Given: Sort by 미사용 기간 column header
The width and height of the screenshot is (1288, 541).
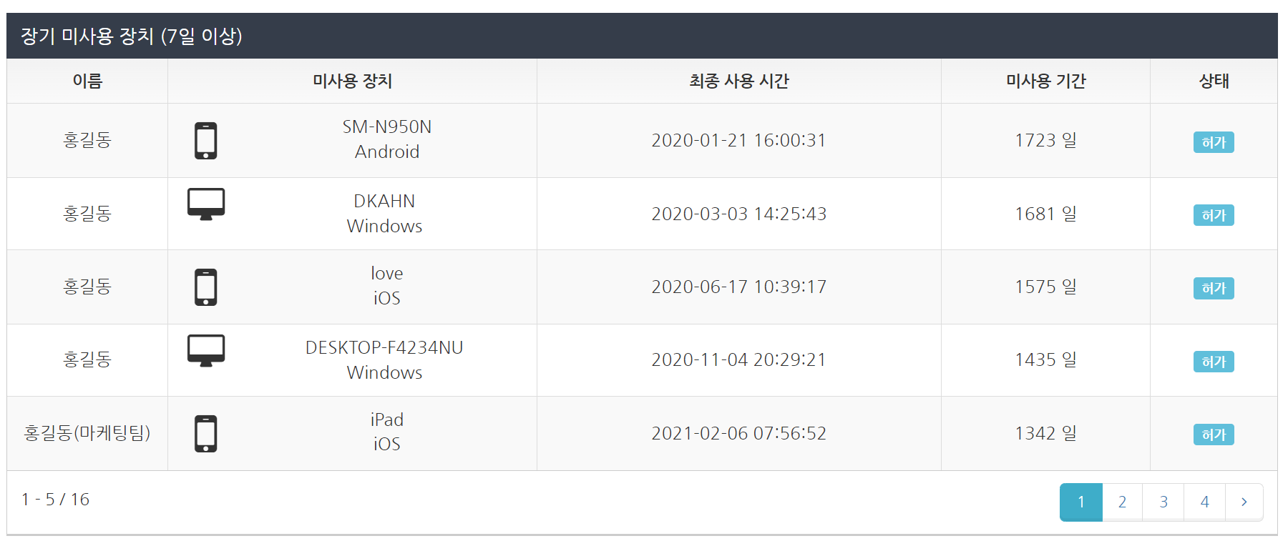Looking at the screenshot, I should 1045,81.
